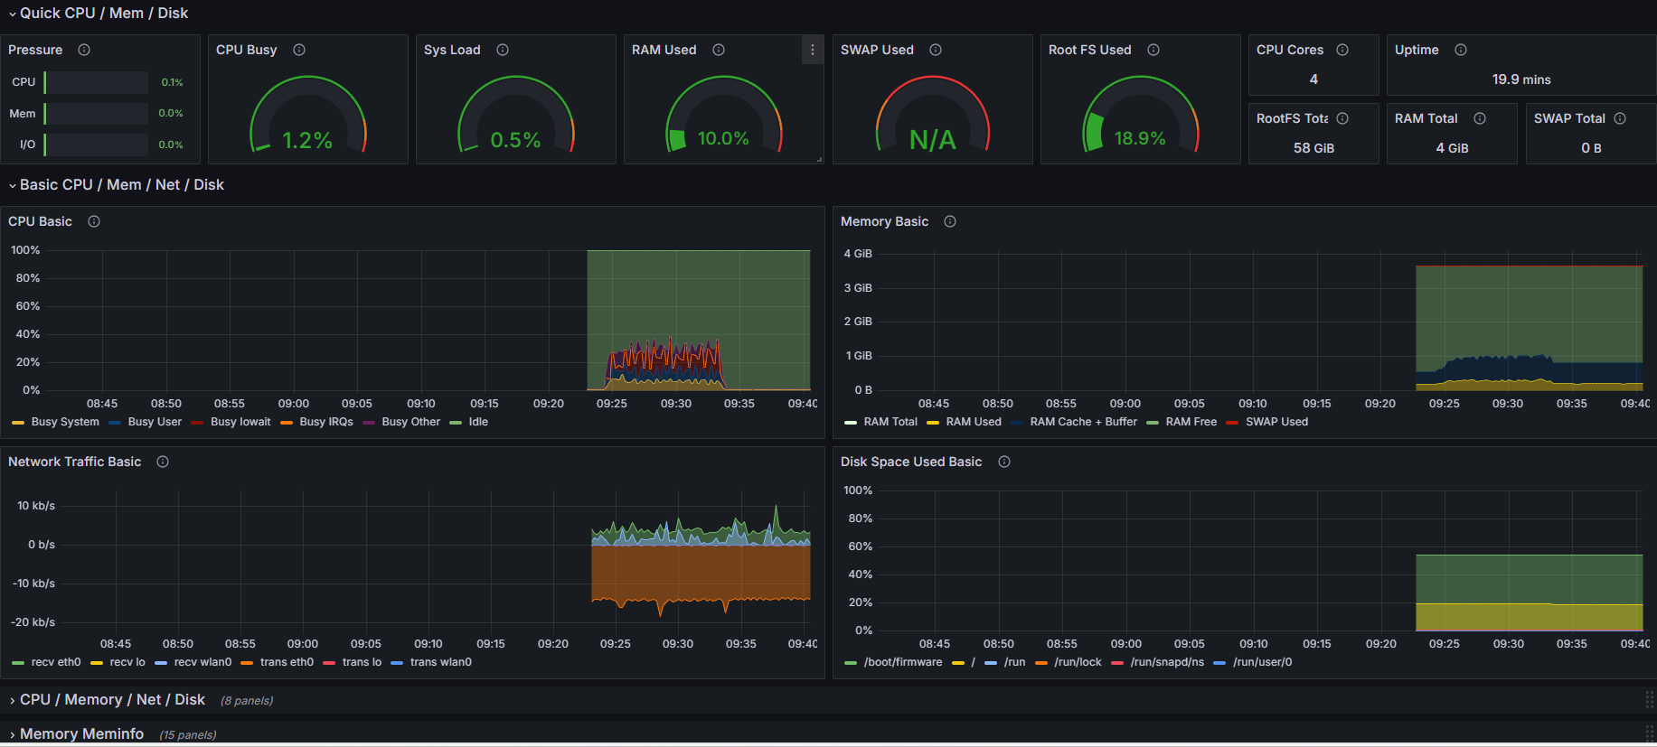Viewport: 1657px width, 747px height.
Task: Click the Disk Space Used Basic info icon
Action: click(1004, 462)
